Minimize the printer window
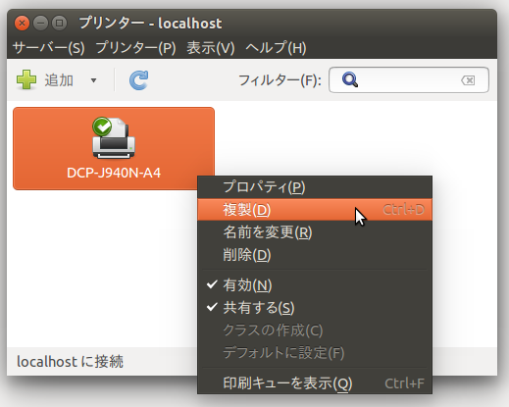 coord(40,24)
